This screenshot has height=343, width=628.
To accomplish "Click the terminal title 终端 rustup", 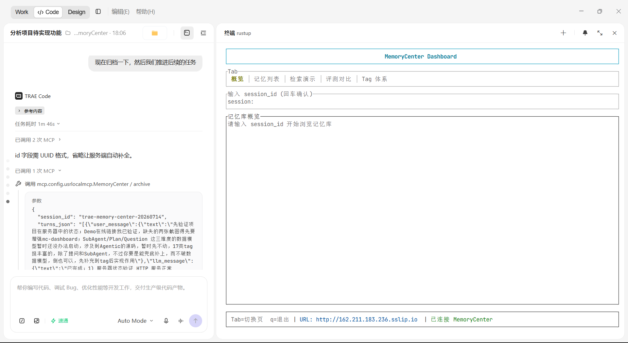I will [238, 33].
